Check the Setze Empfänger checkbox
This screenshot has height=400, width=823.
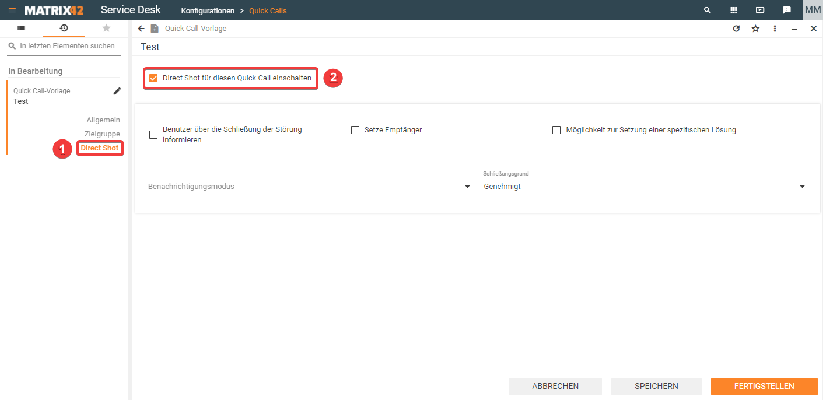pos(355,130)
